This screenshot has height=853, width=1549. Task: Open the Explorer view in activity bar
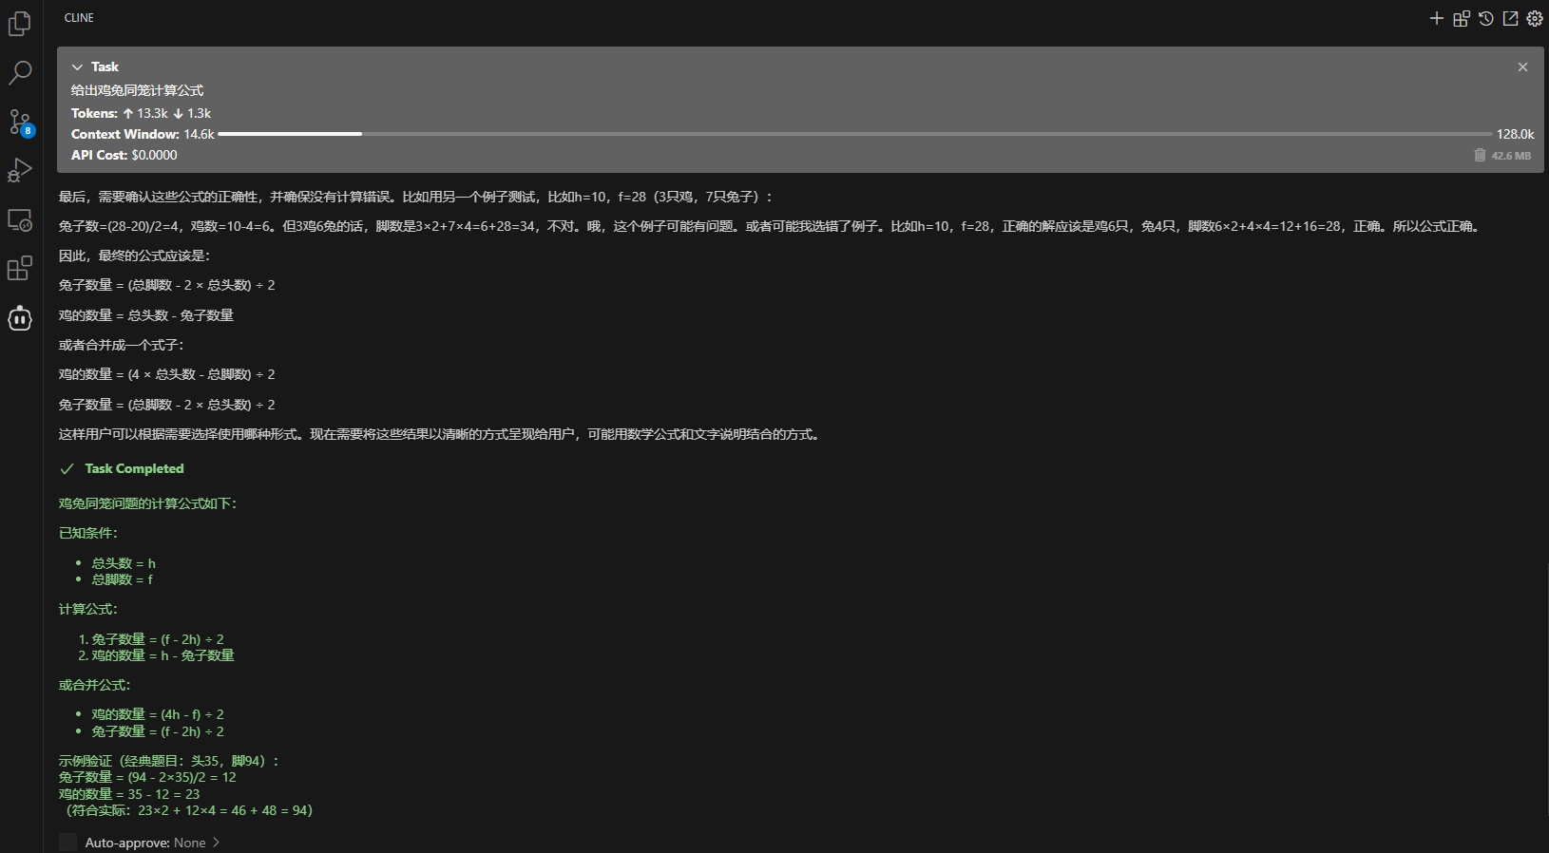20,24
